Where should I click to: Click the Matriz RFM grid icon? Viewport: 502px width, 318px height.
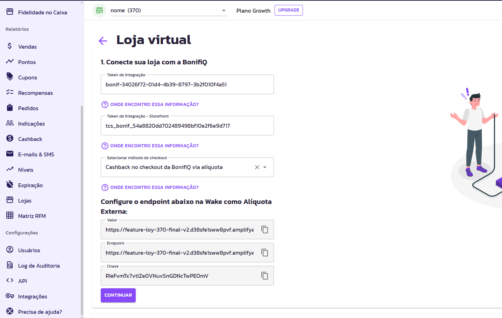pos(10,215)
